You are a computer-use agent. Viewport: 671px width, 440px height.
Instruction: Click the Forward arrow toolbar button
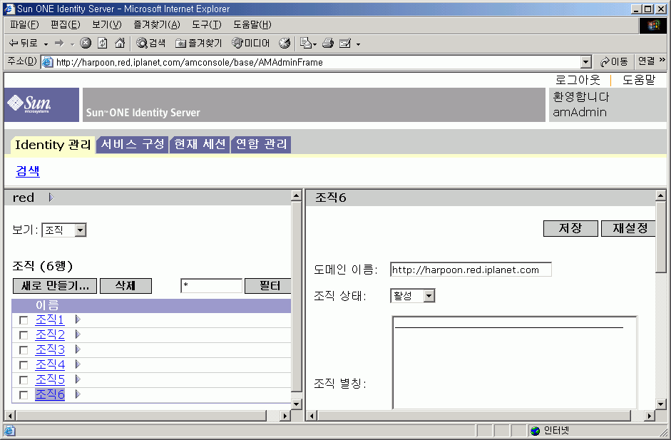59,44
